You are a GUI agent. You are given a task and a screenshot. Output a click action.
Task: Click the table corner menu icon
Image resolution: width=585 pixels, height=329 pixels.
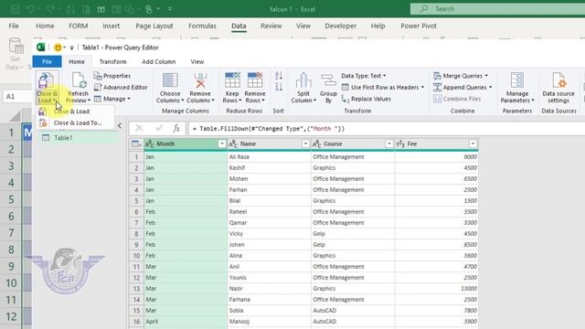pos(136,144)
